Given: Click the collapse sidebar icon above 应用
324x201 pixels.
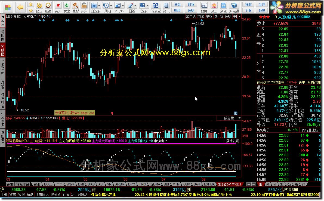Looking at the screenshot, I should (x=3, y=17).
